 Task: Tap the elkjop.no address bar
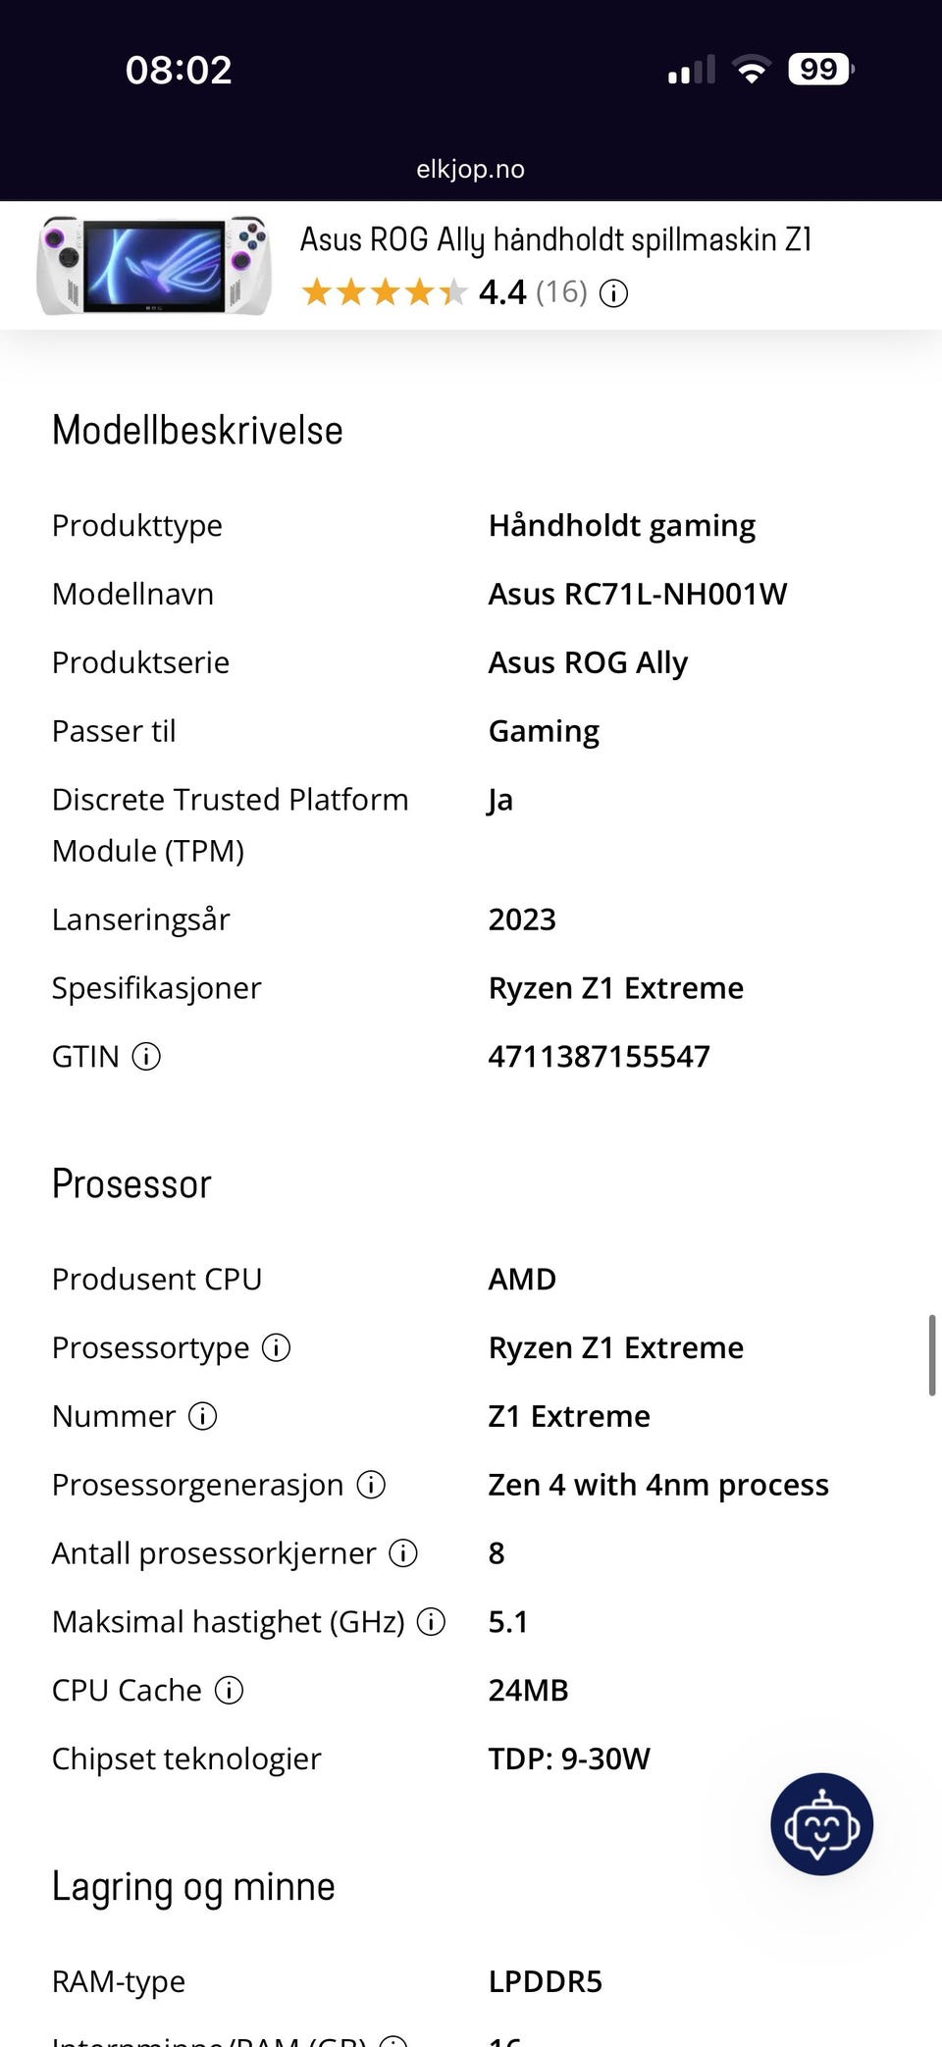[x=471, y=169]
